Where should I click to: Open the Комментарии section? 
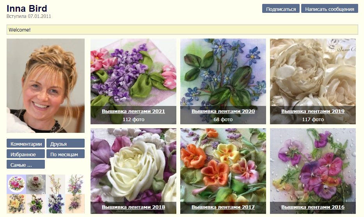pyautogui.click(x=26, y=144)
